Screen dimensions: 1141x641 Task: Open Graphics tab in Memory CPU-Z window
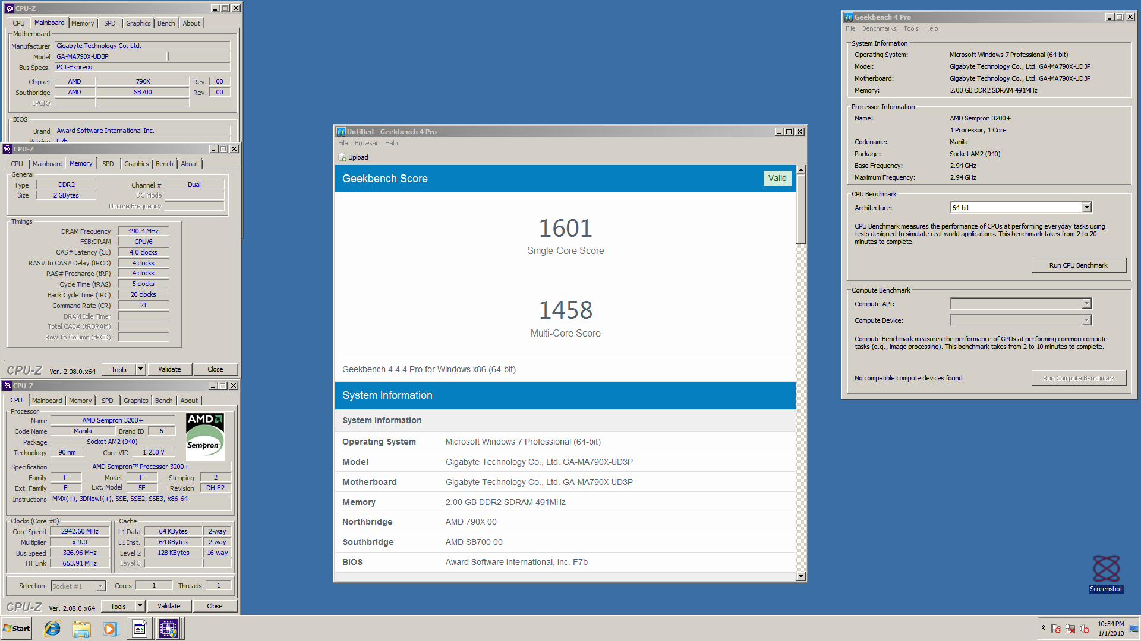tap(137, 164)
